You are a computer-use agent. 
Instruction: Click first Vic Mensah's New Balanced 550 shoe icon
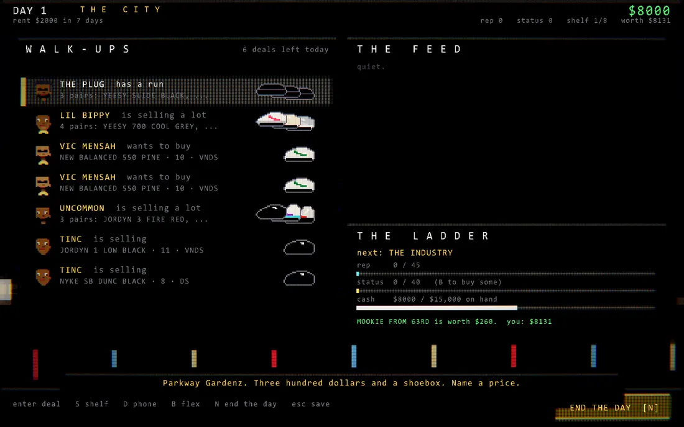pos(299,154)
